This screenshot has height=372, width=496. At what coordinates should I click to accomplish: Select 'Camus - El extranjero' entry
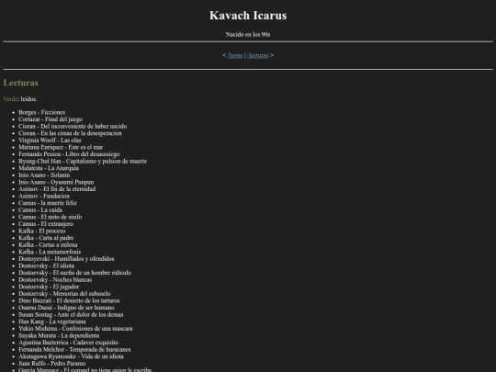pyautogui.click(x=46, y=223)
